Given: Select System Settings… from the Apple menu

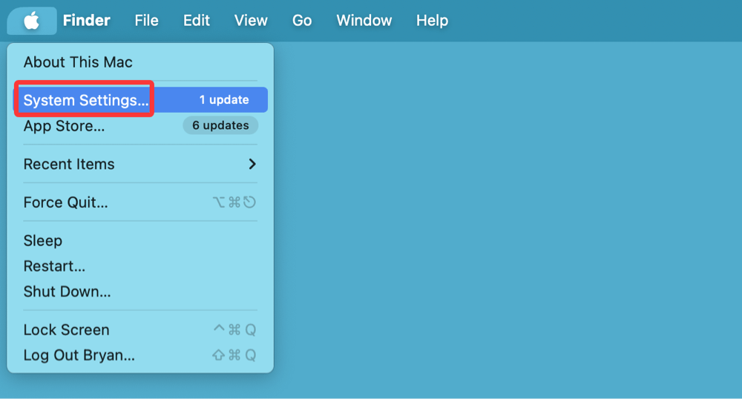Looking at the screenshot, I should tap(85, 100).
